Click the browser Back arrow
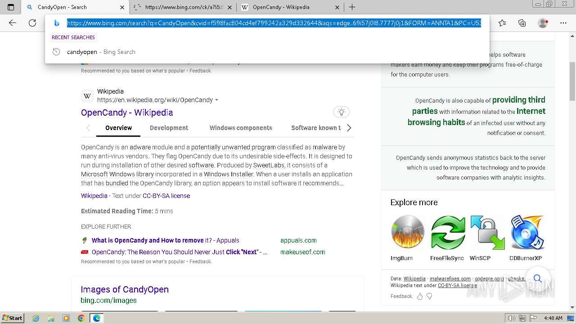The image size is (576, 324). pos(13,23)
